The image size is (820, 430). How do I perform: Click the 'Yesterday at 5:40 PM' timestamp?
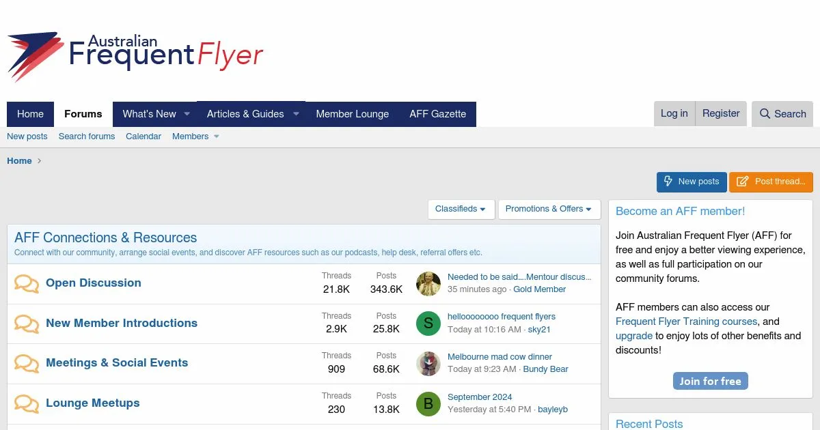(x=489, y=410)
